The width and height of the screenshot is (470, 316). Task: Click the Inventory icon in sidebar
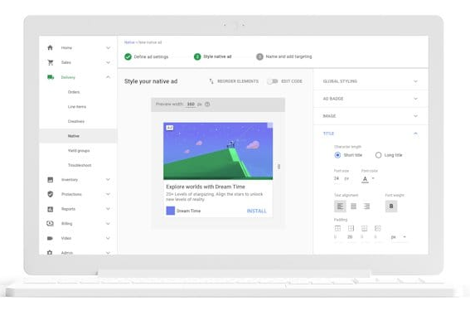50,180
